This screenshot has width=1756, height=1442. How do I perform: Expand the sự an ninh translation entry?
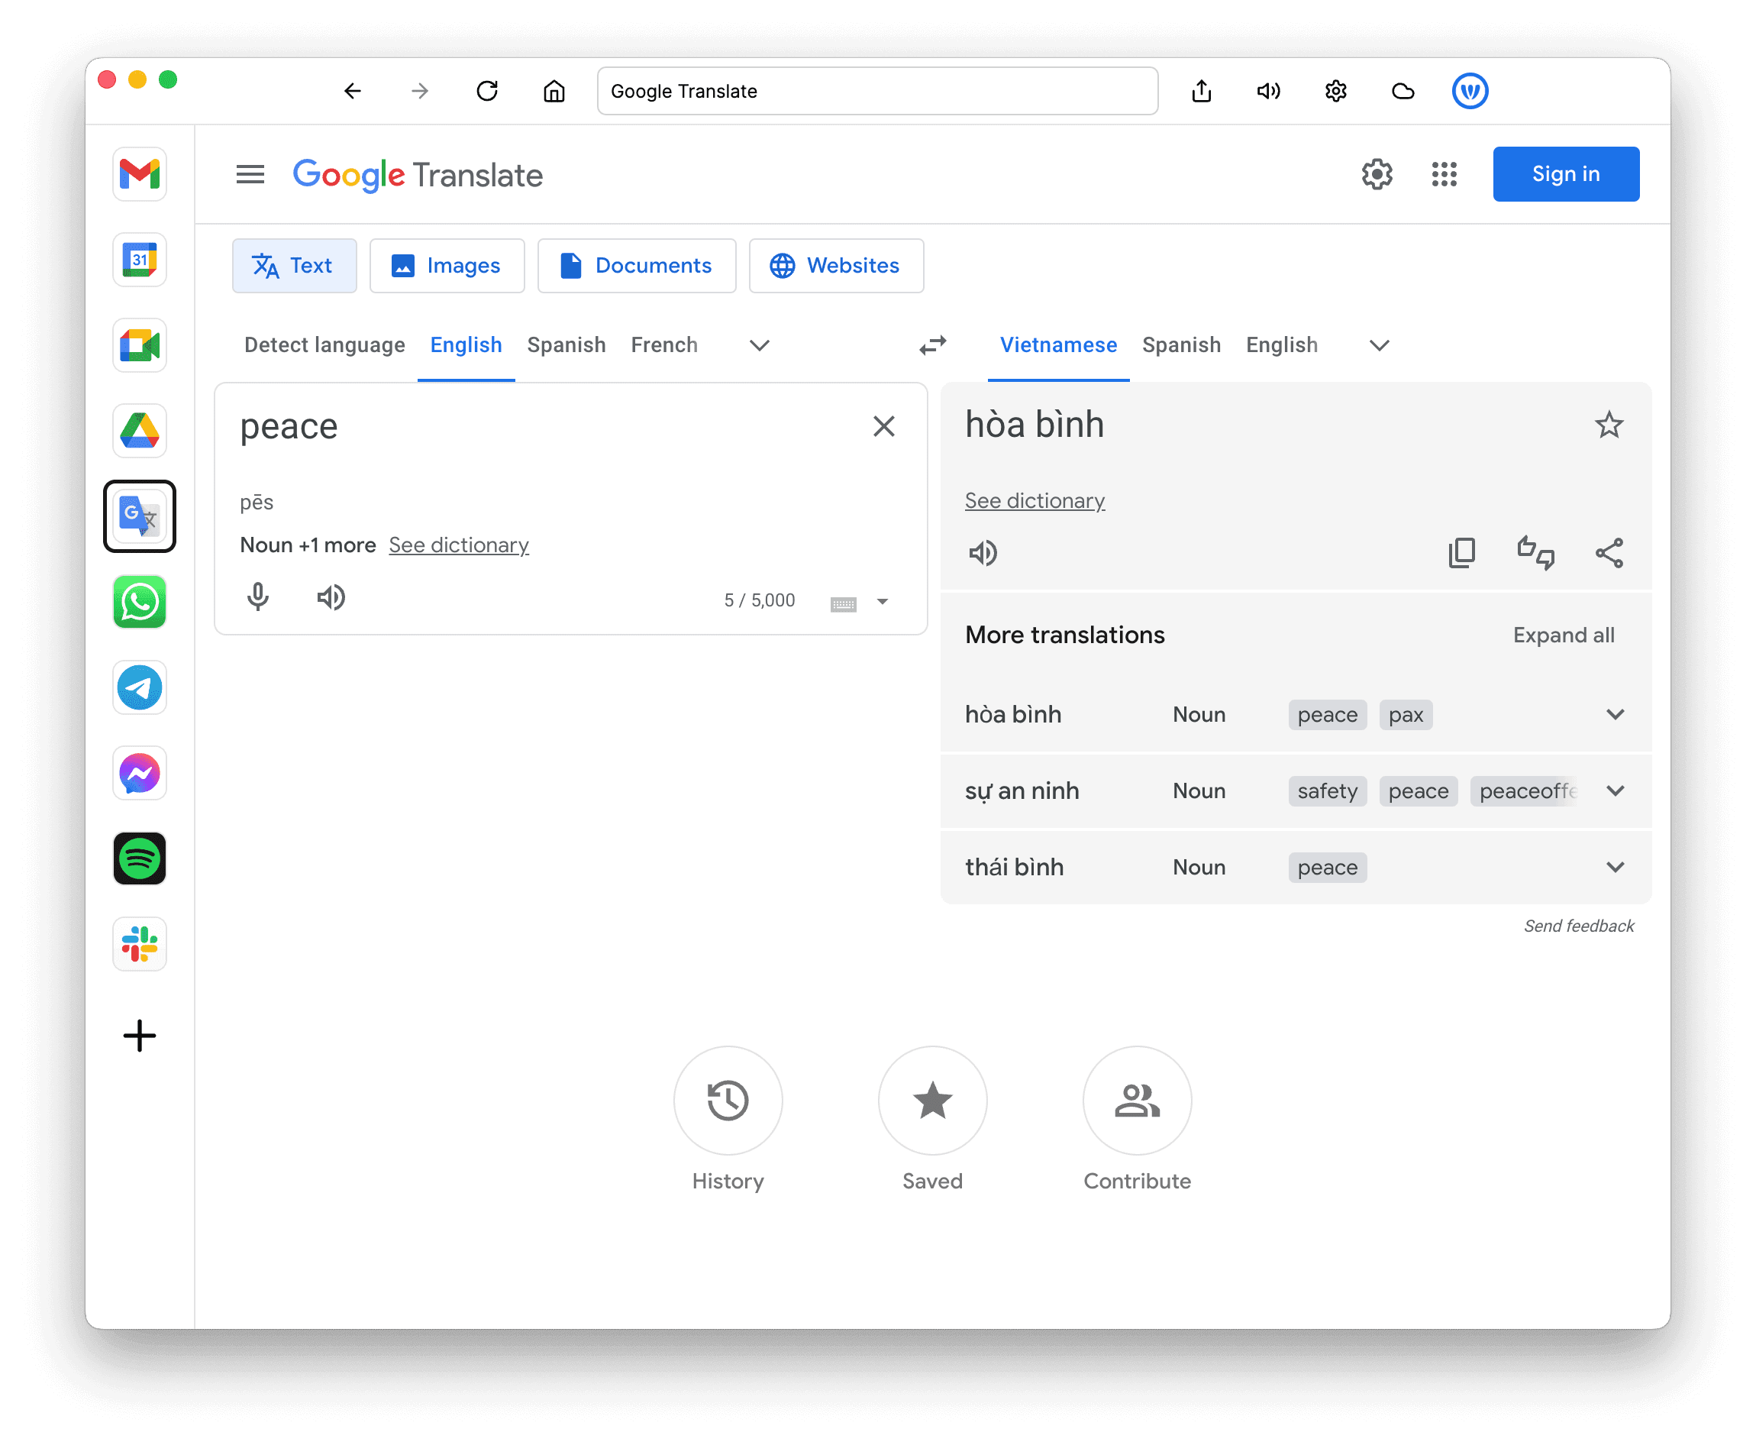1616,790
